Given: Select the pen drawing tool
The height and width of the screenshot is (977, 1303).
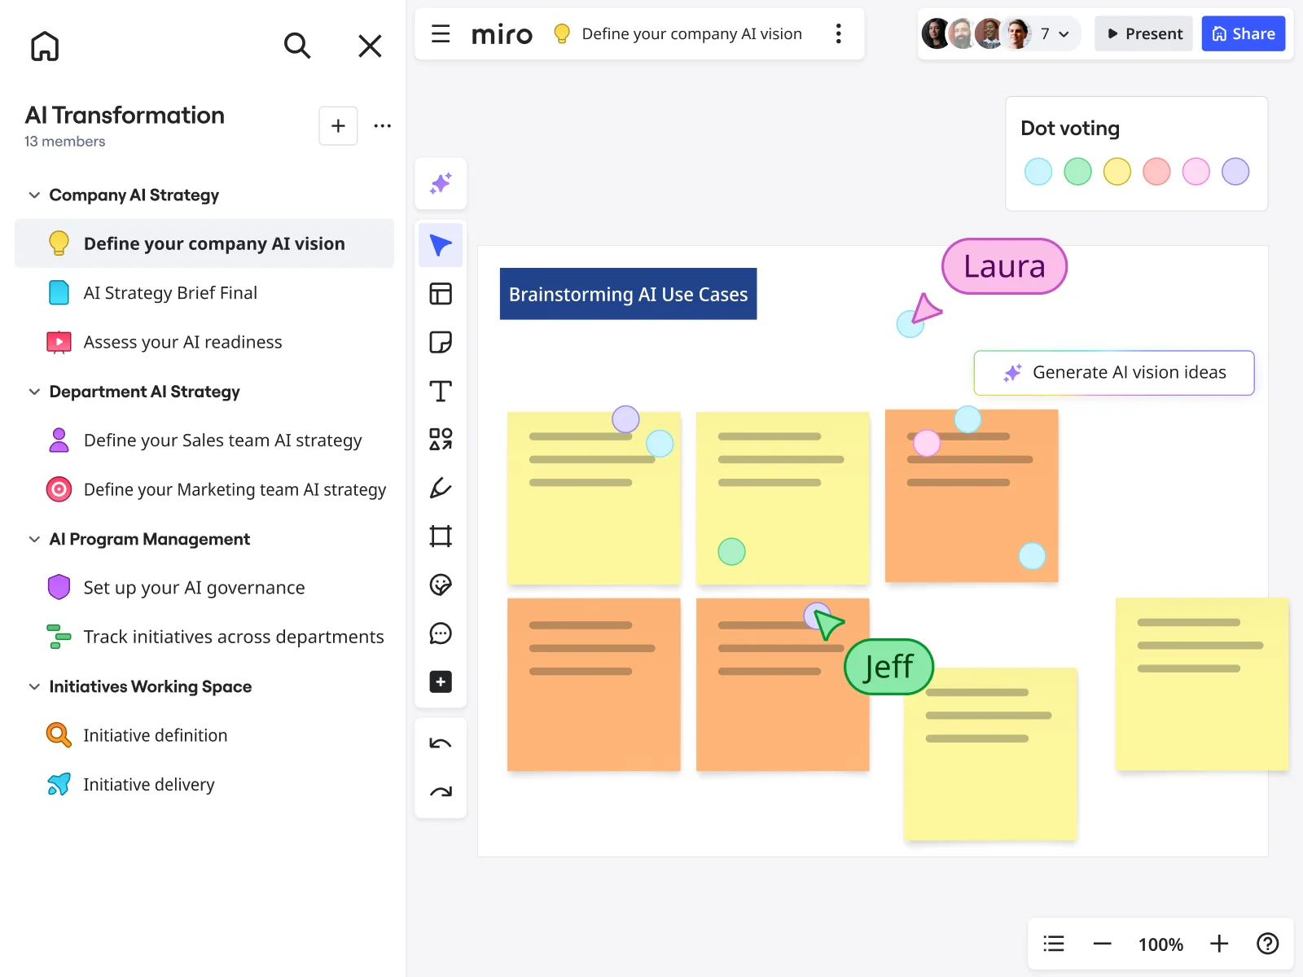Looking at the screenshot, I should [441, 488].
